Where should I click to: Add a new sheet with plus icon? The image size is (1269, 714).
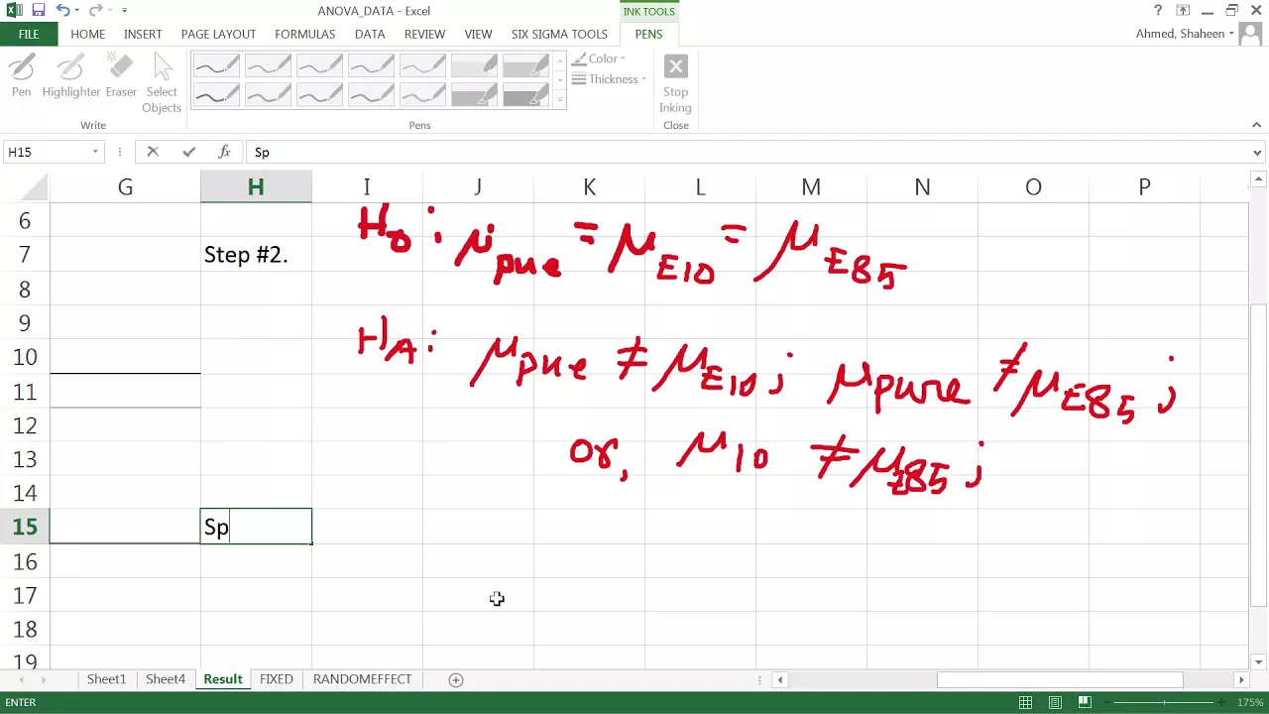(456, 679)
